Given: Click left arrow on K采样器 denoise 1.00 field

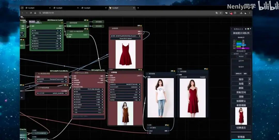Looking at the screenshot, I should [x=111, y=100].
